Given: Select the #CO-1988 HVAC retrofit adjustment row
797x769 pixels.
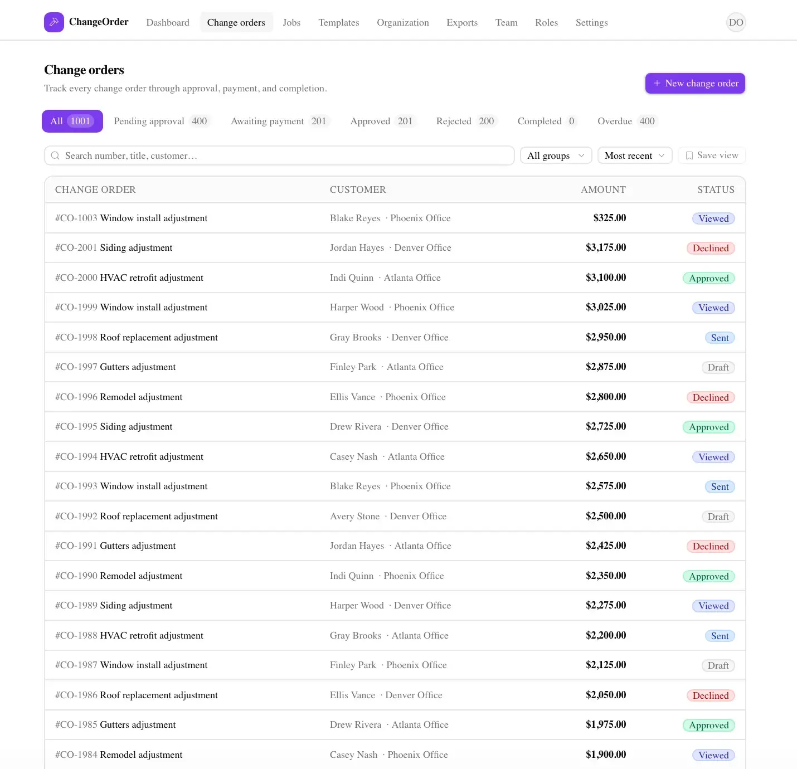Looking at the screenshot, I should pos(395,635).
